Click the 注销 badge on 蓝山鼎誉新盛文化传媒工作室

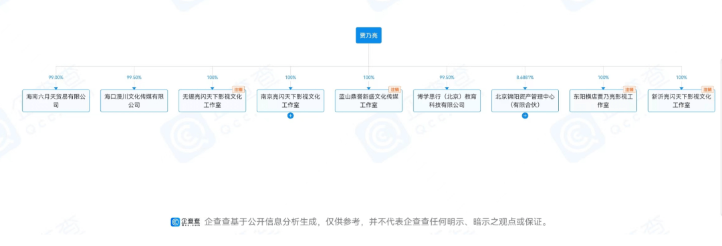[394, 90]
